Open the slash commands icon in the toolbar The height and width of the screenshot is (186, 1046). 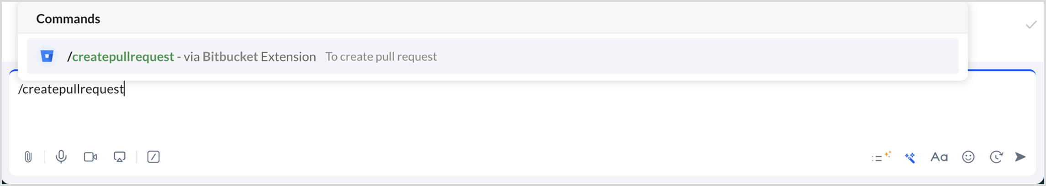[x=153, y=157]
